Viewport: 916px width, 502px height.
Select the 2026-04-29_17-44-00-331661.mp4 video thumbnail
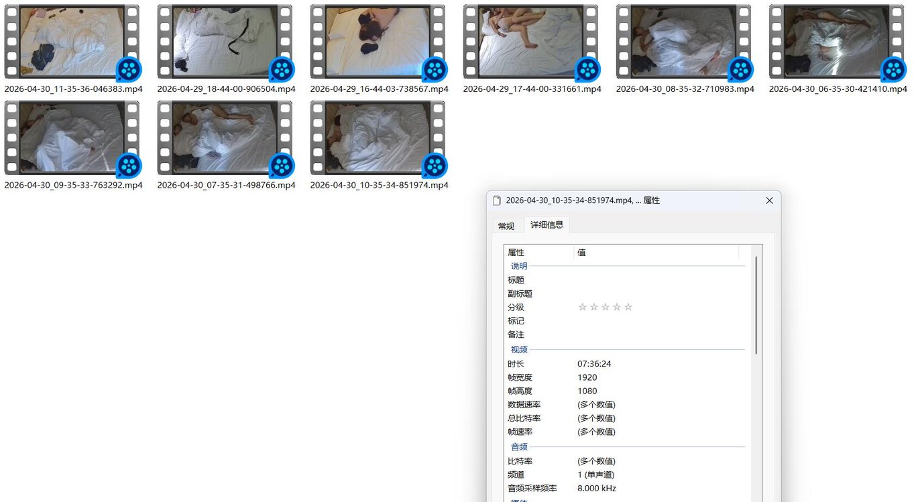pos(530,42)
